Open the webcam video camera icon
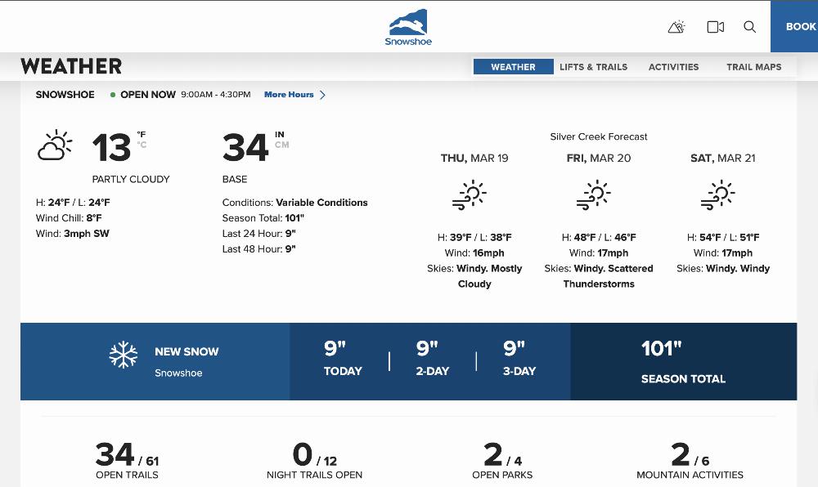 point(715,27)
